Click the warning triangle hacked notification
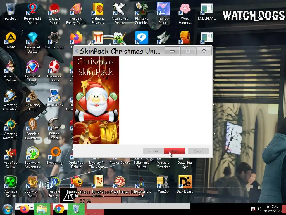The height and width of the screenshot is (215, 286). (68, 197)
